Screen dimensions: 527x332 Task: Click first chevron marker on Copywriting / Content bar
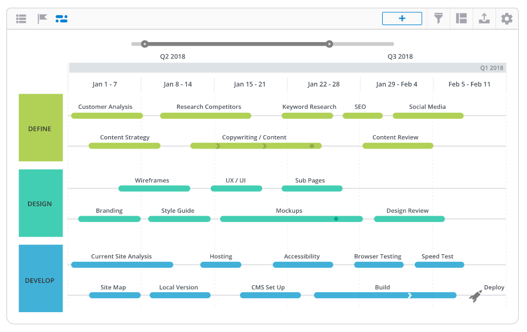tap(218, 146)
